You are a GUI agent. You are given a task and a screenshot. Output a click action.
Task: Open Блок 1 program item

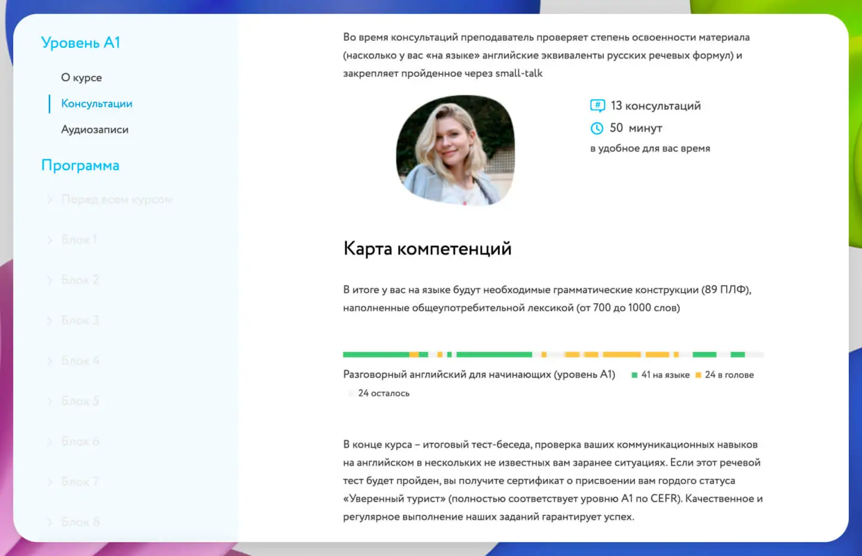[x=79, y=239]
